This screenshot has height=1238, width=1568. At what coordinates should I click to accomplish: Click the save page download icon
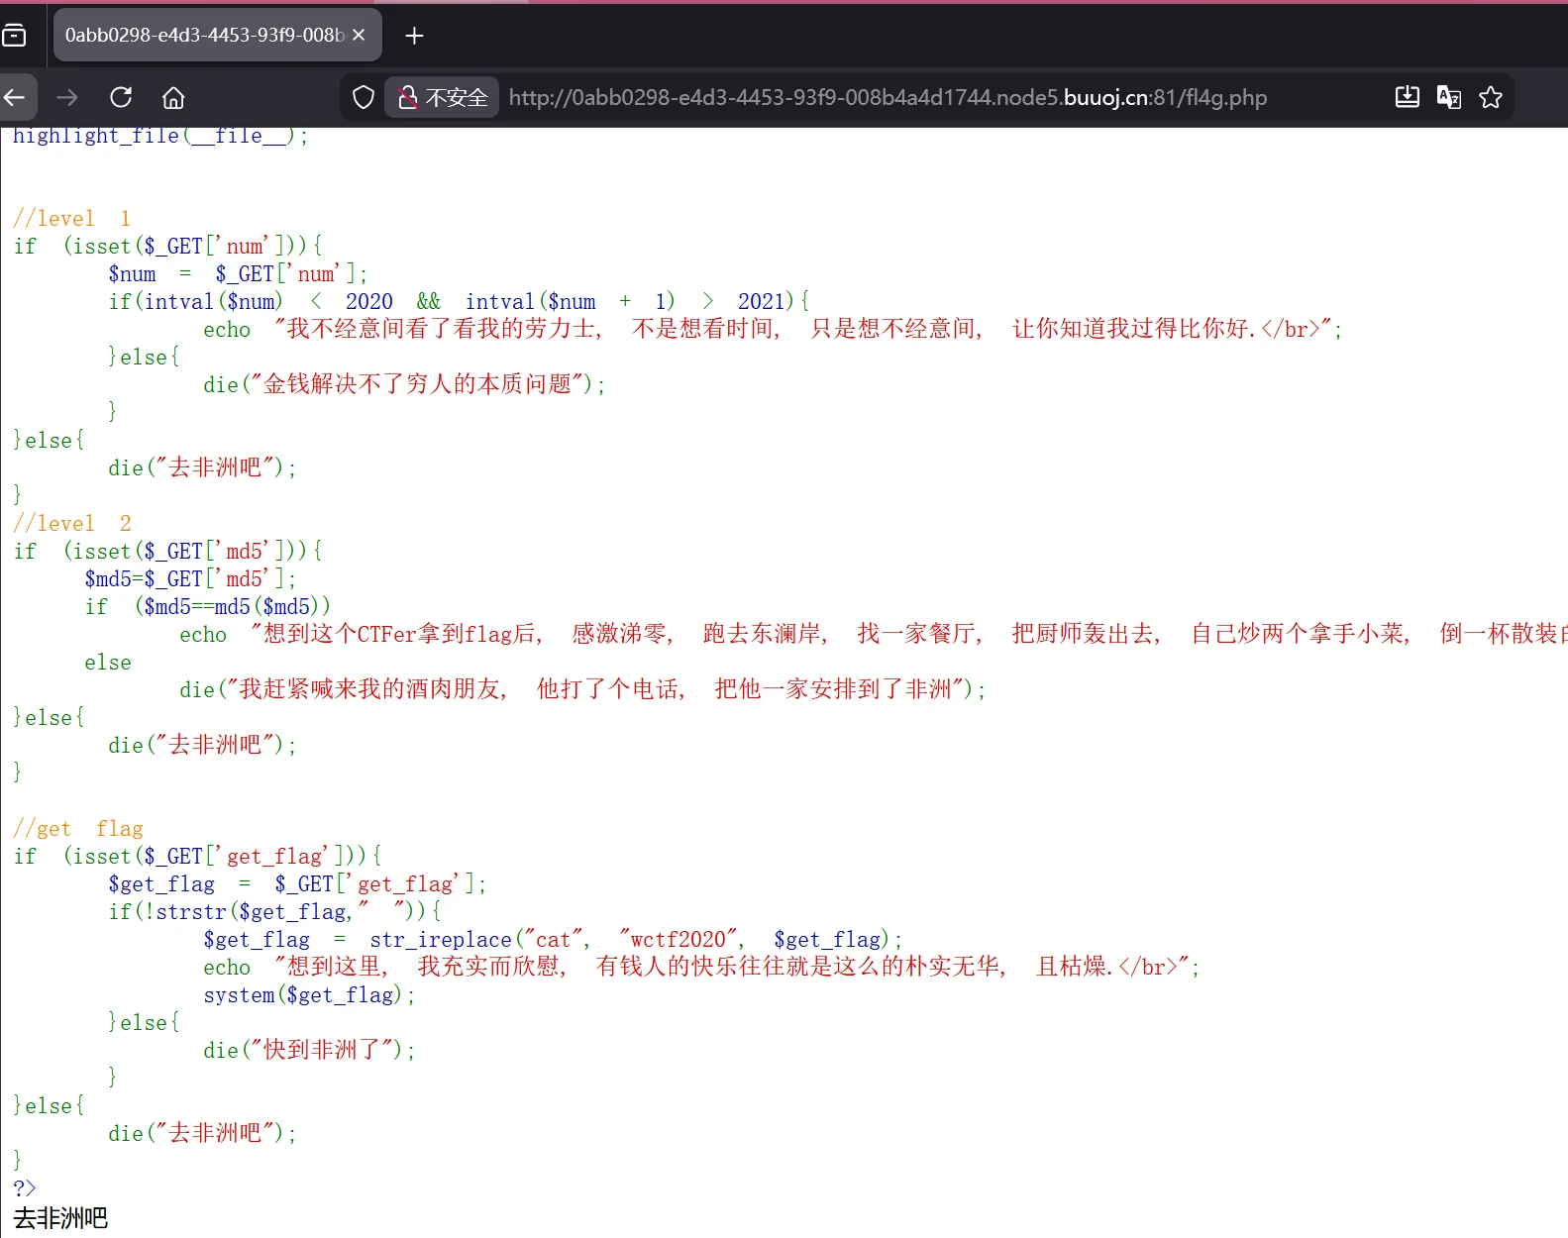pos(1407,97)
